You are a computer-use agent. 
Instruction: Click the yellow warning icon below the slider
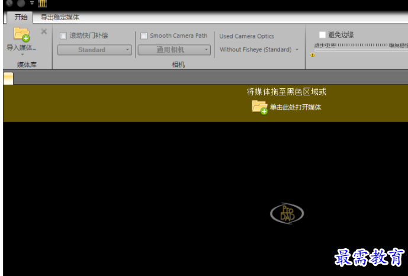(313, 55)
